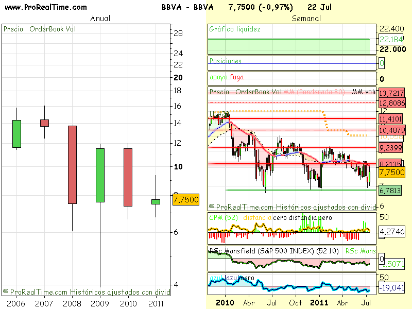Click the OrderBook Vol label in the Anual chart
Screen dimensions: 412x309
53,29
